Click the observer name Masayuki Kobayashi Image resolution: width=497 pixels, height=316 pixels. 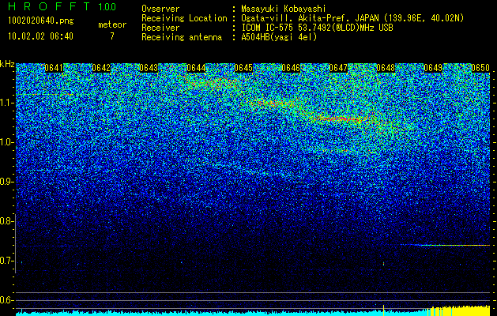(x=284, y=9)
